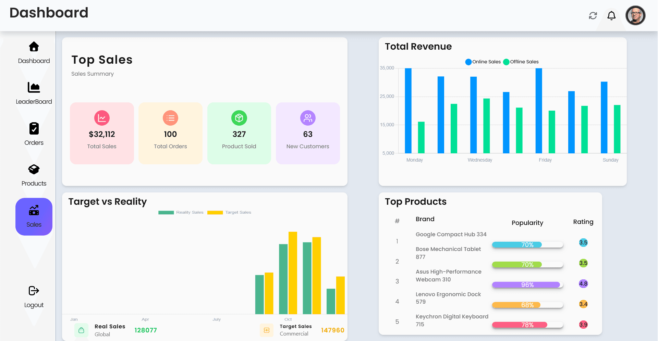Click the 96% popularity bar for Asus Webcam
The height and width of the screenshot is (341, 658).
click(527, 285)
